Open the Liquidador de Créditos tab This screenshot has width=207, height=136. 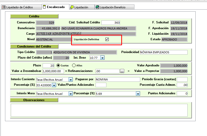[19, 7]
